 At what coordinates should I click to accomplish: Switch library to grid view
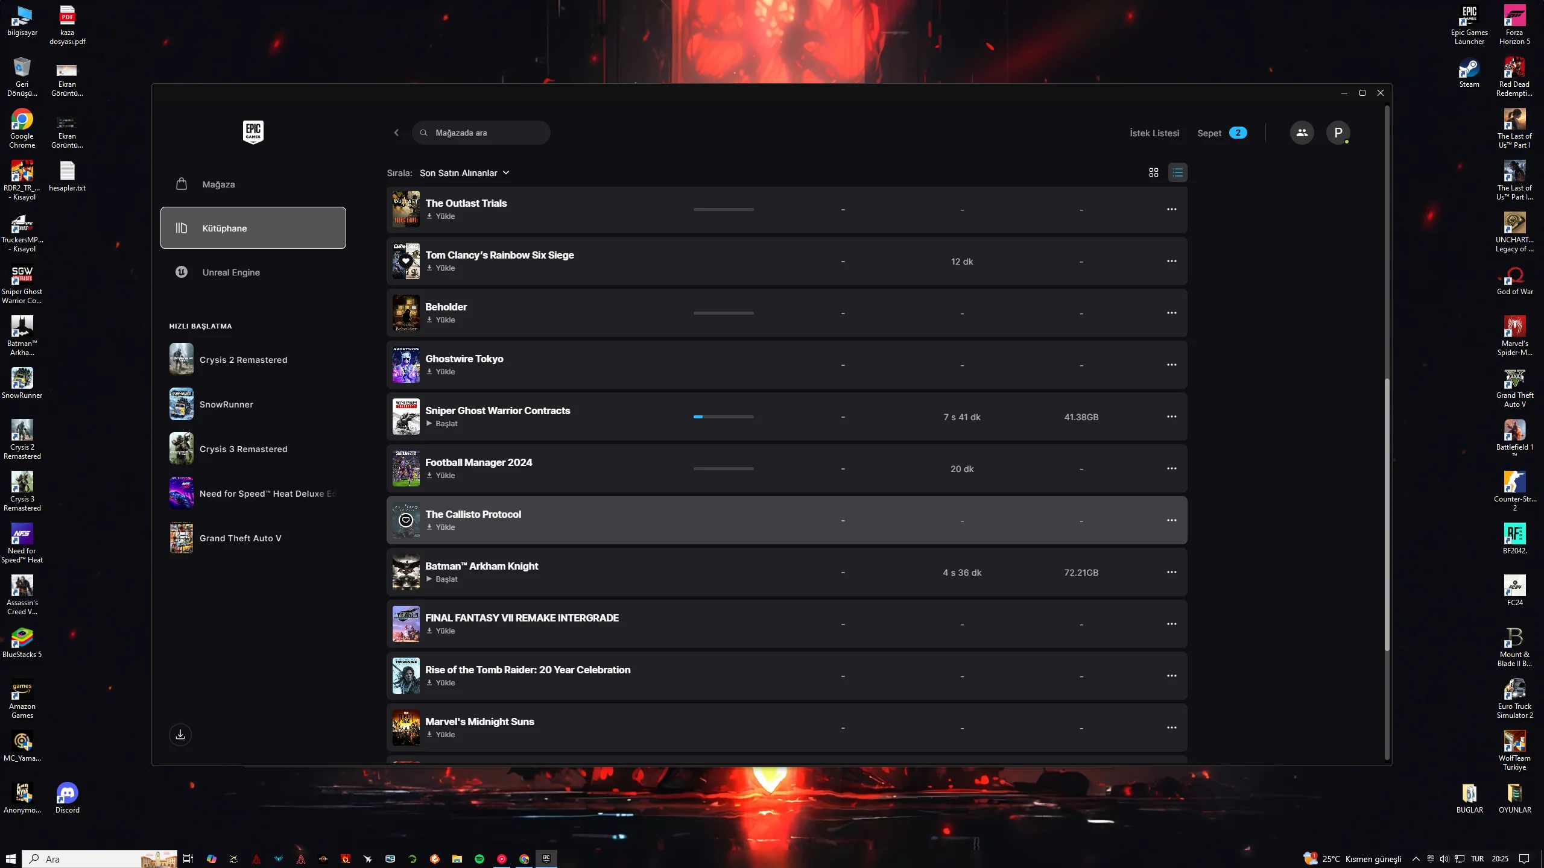1153,173
